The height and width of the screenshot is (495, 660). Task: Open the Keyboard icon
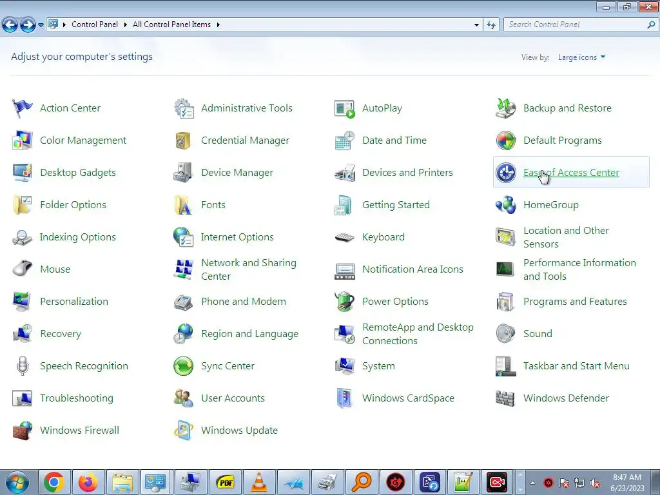tap(345, 237)
